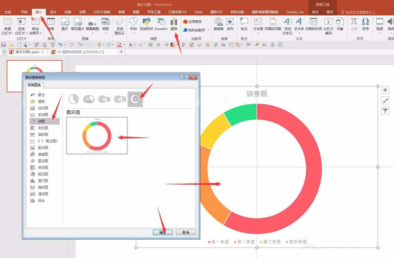Click the chart elements plus button
This screenshot has width=394, height=258.
(x=385, y=90)
